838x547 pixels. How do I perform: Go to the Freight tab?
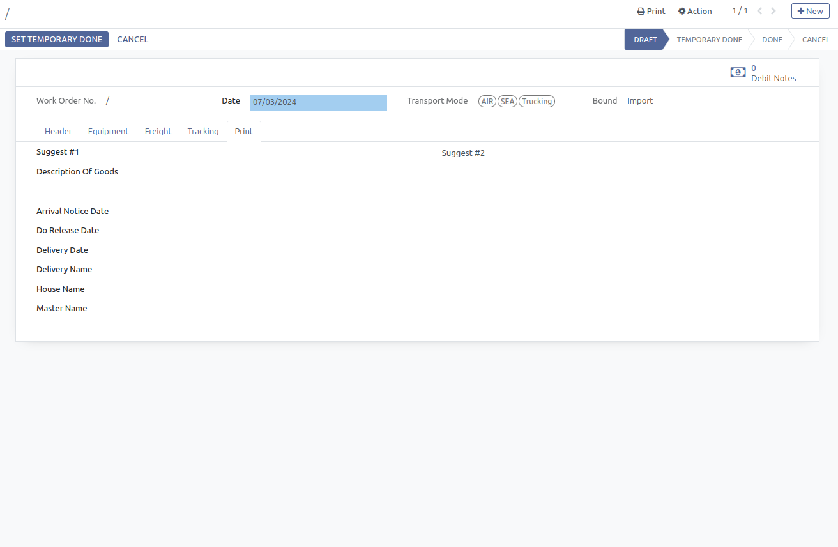[x=158, y=131]
